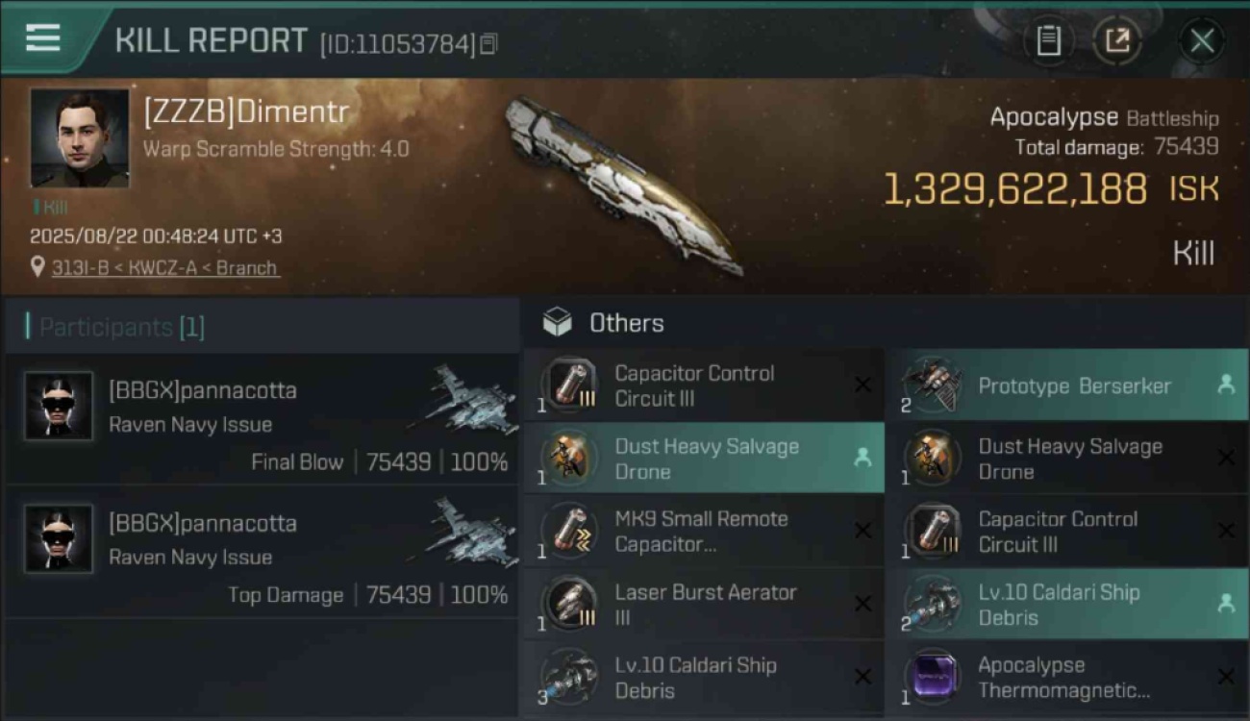Close the kill report window

[x=1202, y=41]
